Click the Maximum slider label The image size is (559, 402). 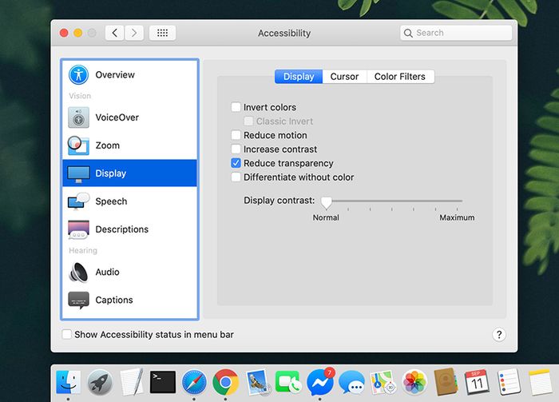pos(457,217)
